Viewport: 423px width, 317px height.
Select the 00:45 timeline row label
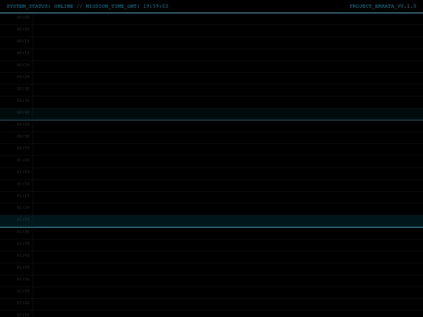pyautogui.click(x=23, y=124)
